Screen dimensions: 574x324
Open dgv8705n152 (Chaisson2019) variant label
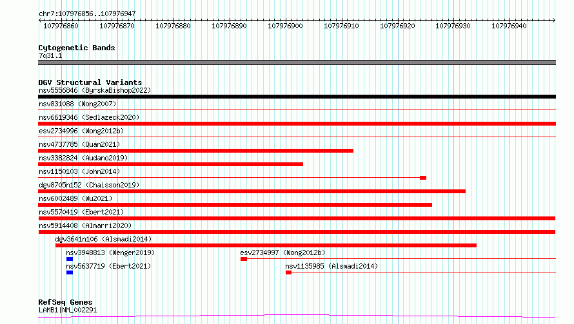pos(89,185)
